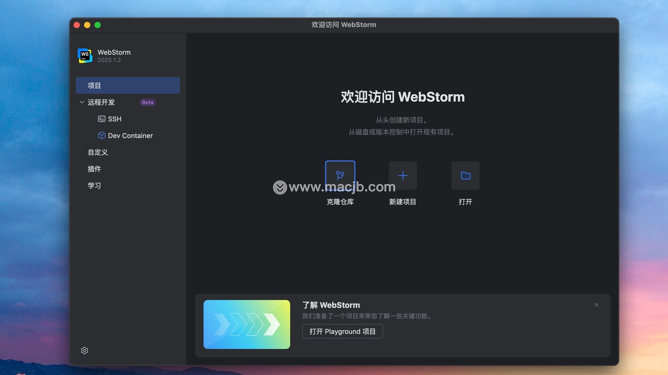
Task: Dismiss the 了解 WebStorm banner
Action: 596,305
